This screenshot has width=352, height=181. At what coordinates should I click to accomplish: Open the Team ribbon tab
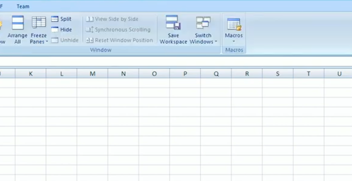coord(23,6)
